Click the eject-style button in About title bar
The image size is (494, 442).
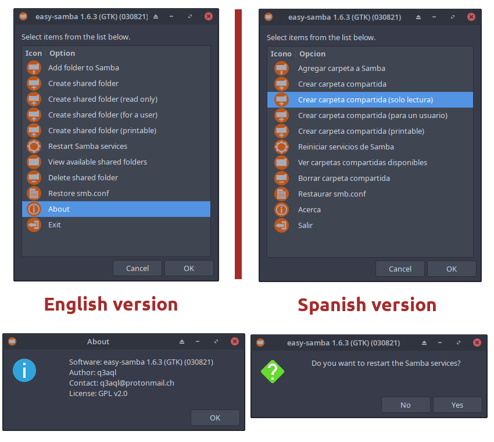point(182,341)
